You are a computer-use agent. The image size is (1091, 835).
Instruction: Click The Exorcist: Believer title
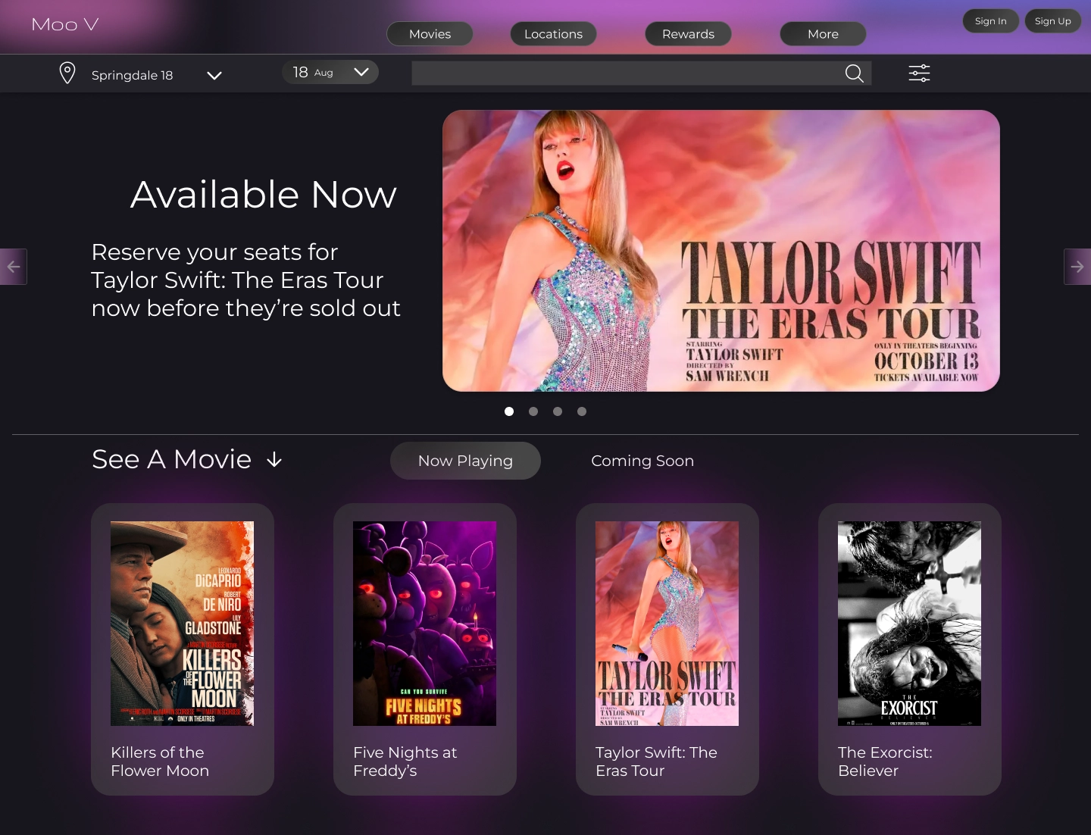[885, 762]
